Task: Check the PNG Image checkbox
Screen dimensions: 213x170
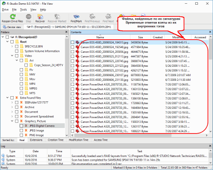Action: pyautogui.click(x=22, y=135)
